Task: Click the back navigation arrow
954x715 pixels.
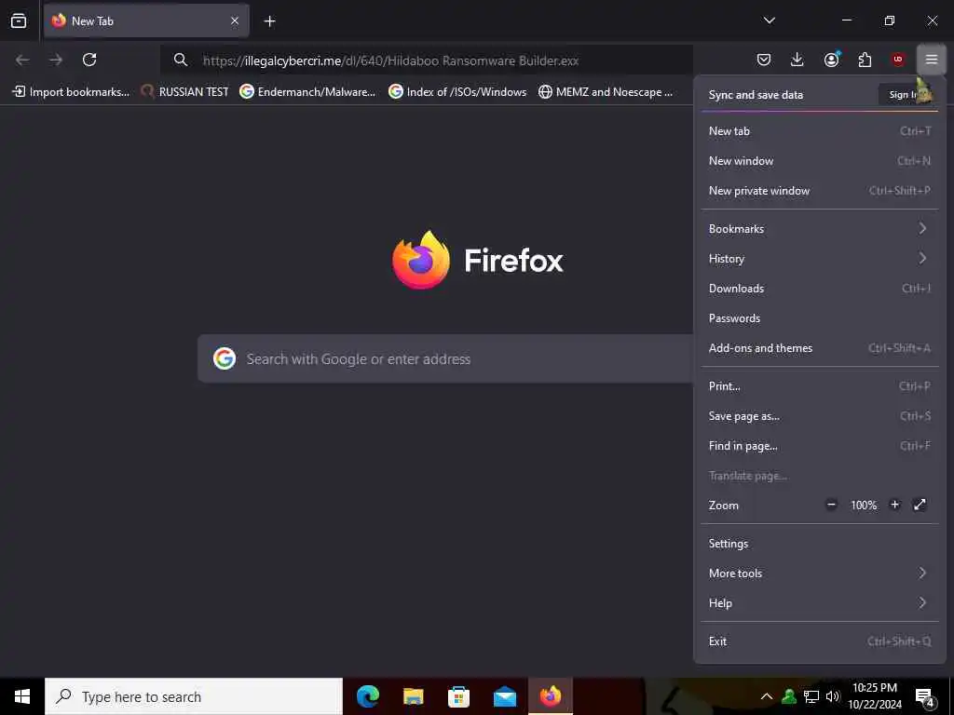Action: pyautogui.click(x=22, y=60)
